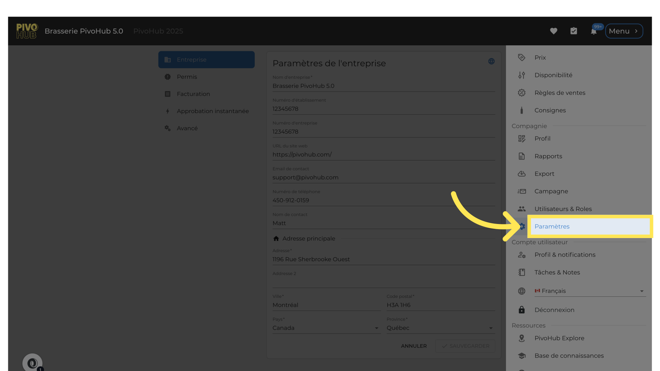Click the ANNULER button

tap(414, 346)
